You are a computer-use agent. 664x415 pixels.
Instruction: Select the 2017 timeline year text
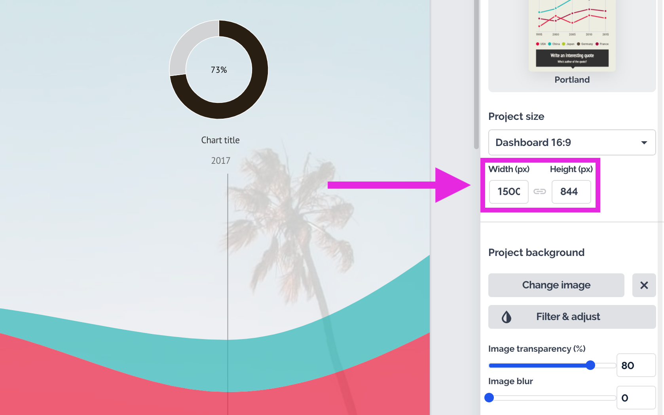[x=220, y=161]
